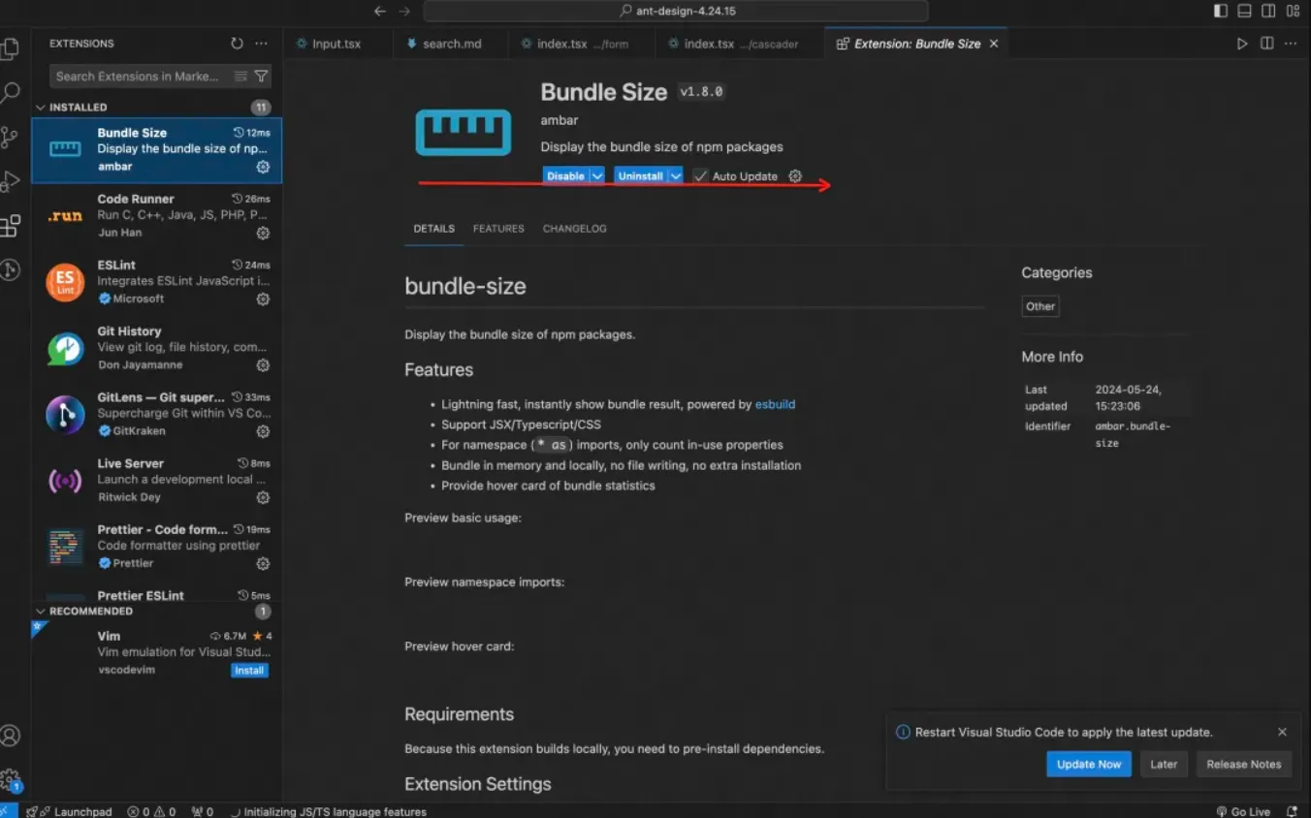Go back with the navigation arrow
This screenshot has height=818, width=1311.
(380, 12)
